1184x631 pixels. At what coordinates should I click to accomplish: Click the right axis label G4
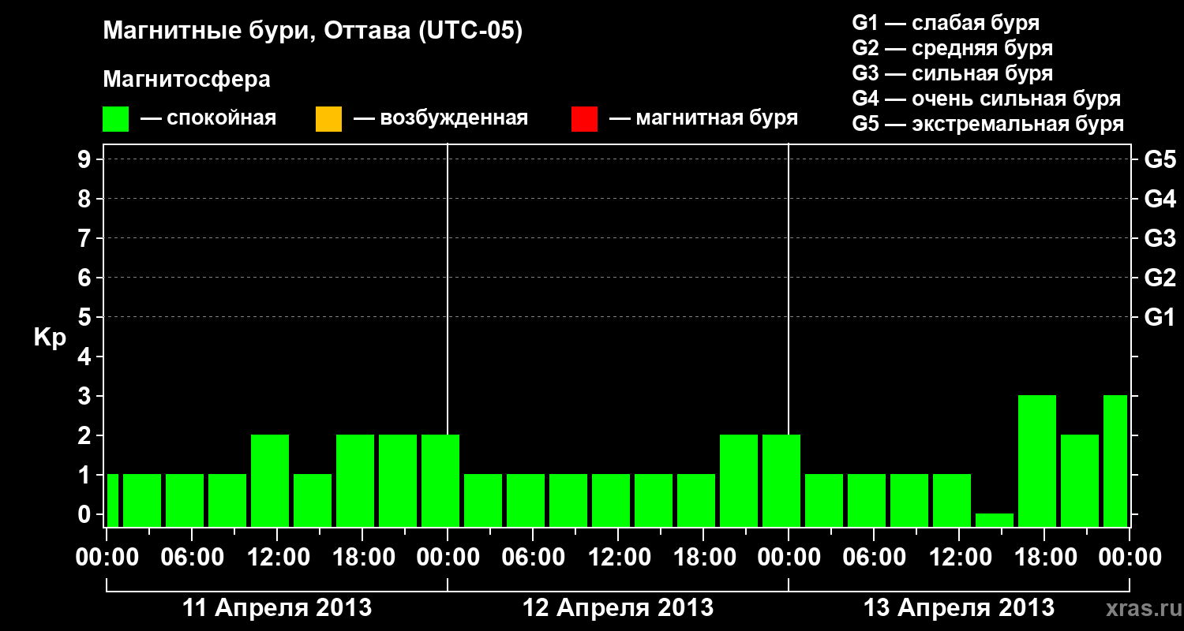pyautogui.click(x=1160, y=200)
